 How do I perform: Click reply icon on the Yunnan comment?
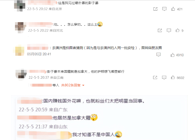point(164,77)
